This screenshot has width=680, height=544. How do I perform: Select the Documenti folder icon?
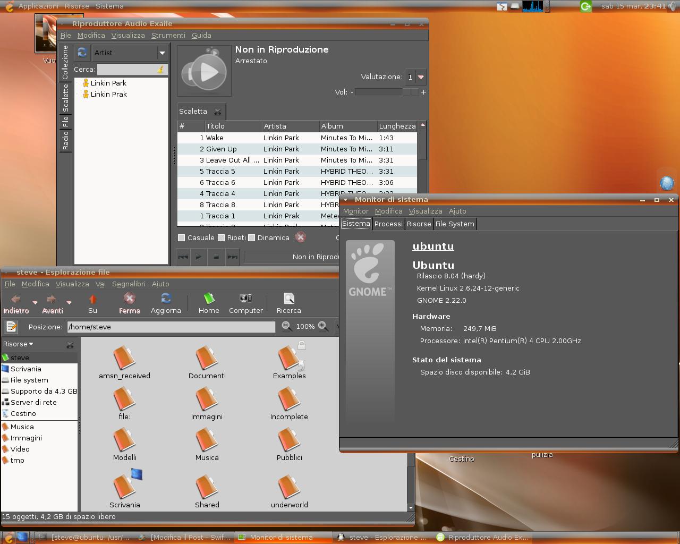(207, 357)
